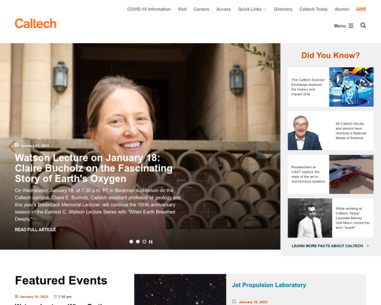Open the hamburger Menu icon

click(x=351, y=26)
